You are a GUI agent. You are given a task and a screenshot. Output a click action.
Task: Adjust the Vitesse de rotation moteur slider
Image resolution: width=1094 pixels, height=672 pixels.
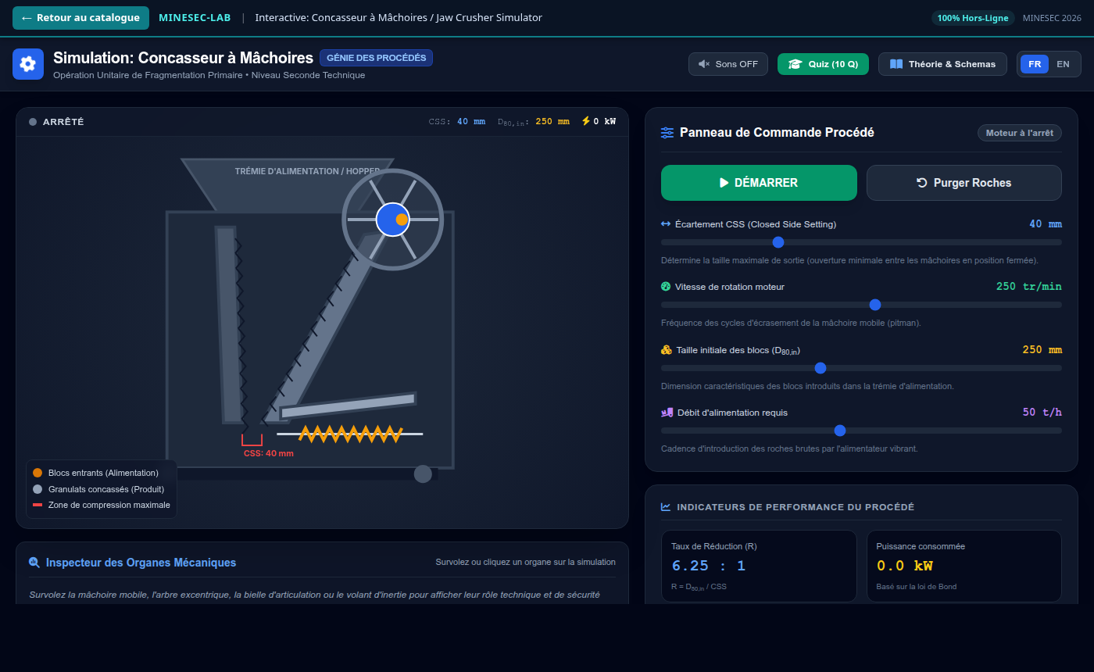861,305
